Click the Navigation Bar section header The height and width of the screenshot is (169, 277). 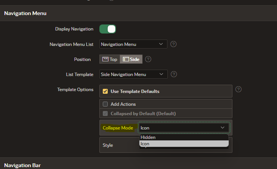point(22,165)
